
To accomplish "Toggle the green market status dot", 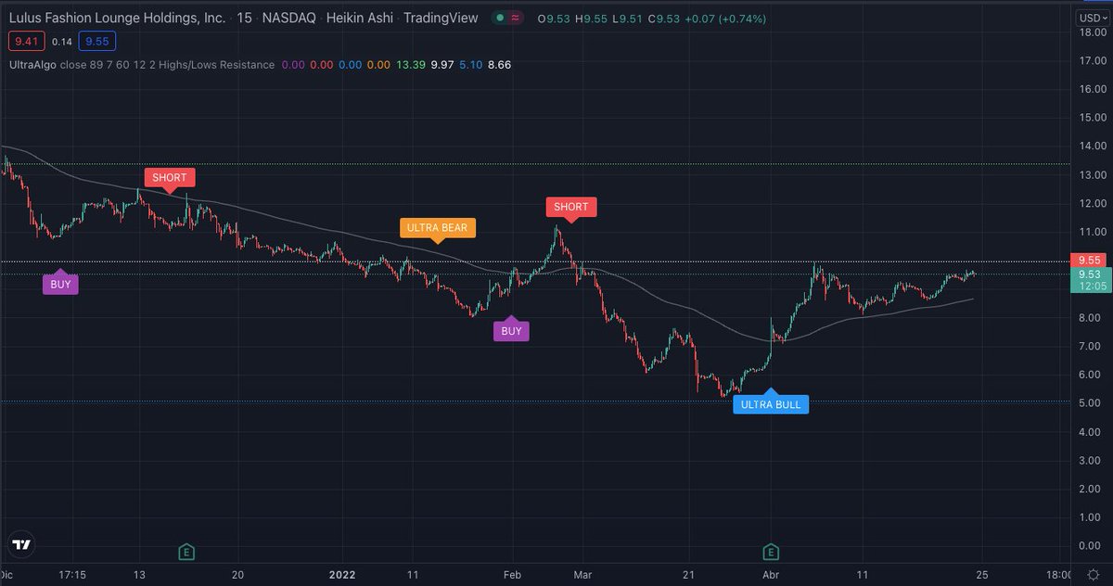I will point(499,18).
